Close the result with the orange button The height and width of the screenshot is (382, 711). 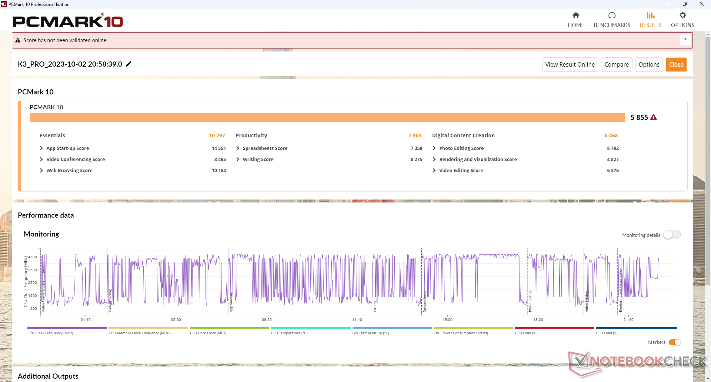coord(676,64)
